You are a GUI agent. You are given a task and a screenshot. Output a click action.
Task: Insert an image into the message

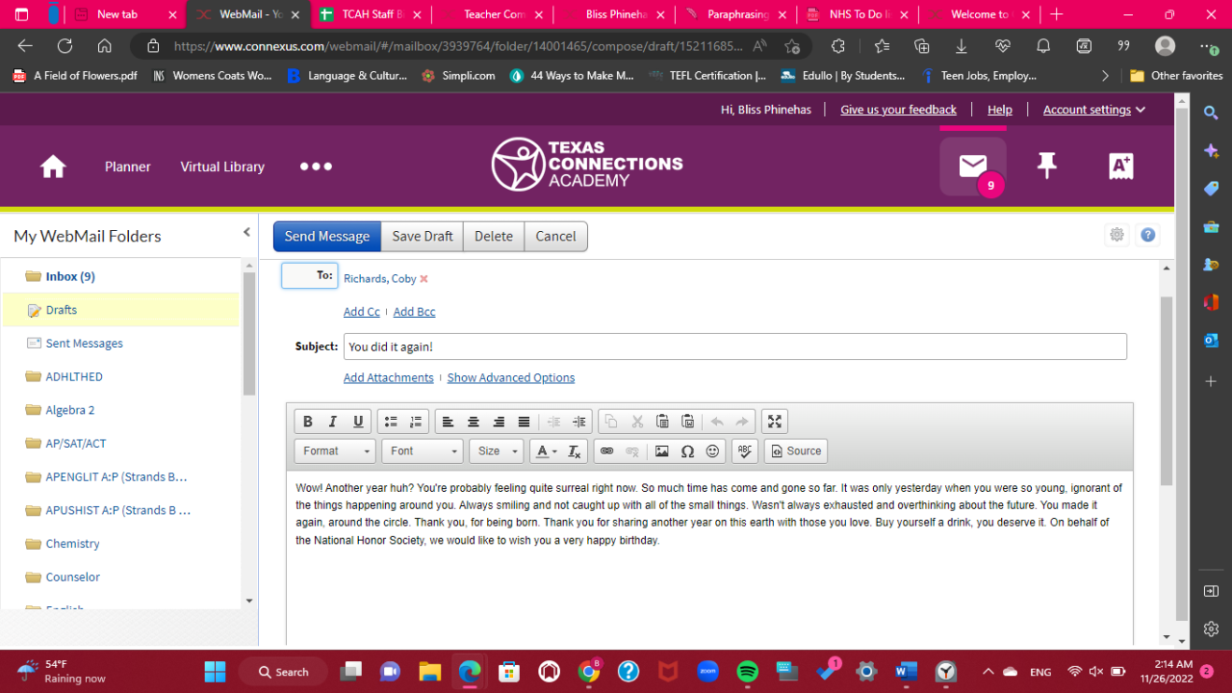[x=662, y=450]
